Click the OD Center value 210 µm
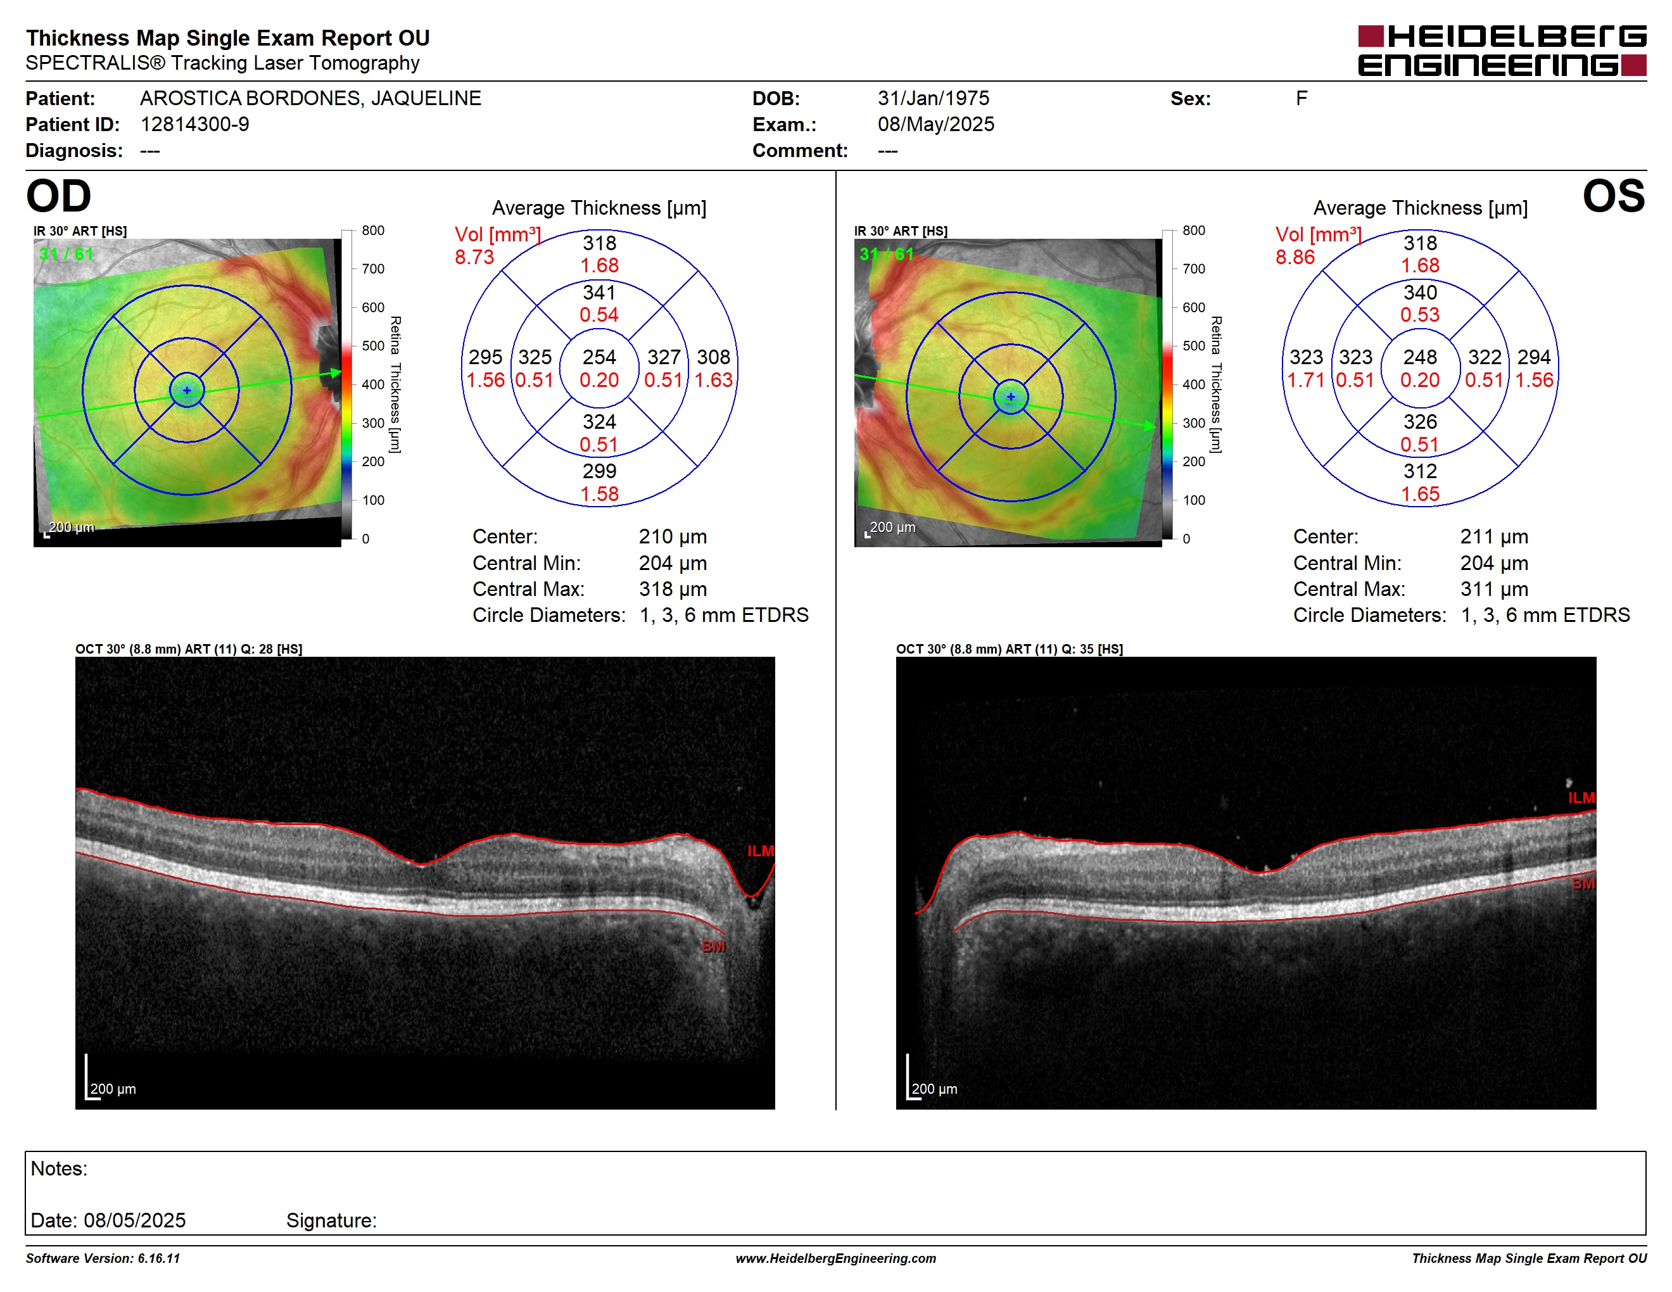This screenshot has width=1672, height=1292. (x=672, y=536)
